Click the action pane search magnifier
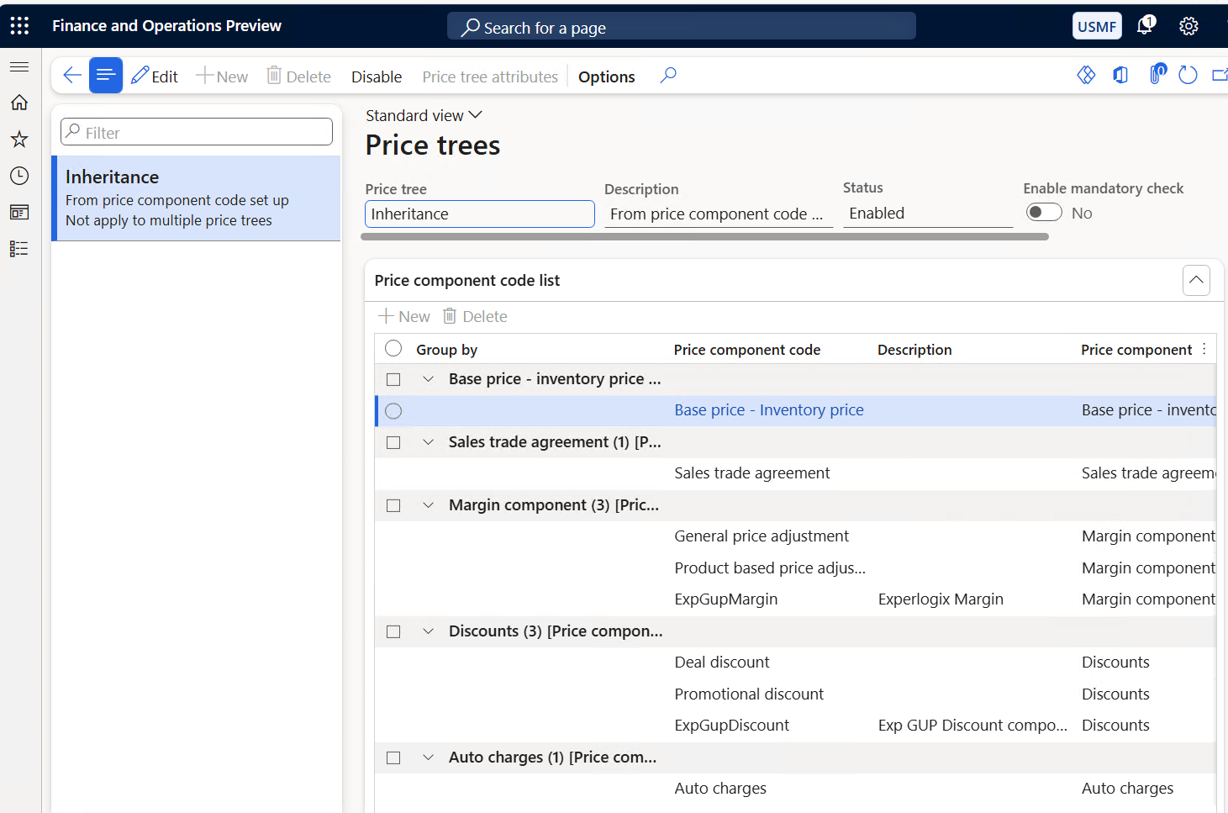Viewport: 1228px width, 813px height. [x=668, y=76]
